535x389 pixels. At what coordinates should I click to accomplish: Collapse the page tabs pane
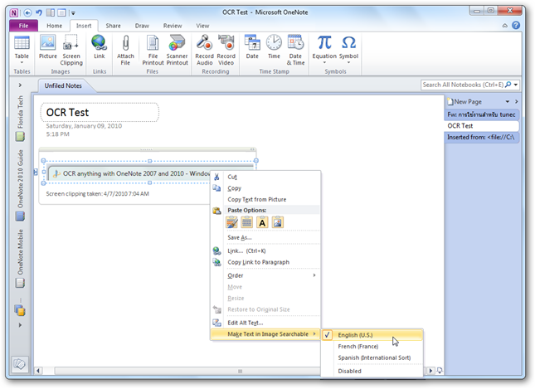517,102
